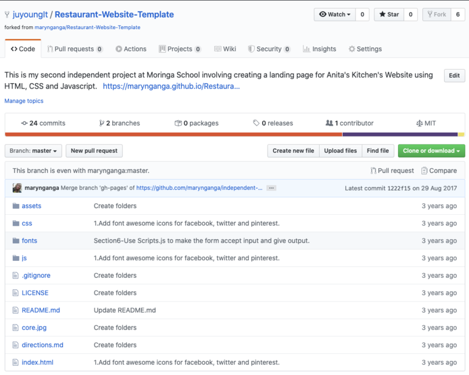Click the directions.md file icon

click(x=16, y=345)
